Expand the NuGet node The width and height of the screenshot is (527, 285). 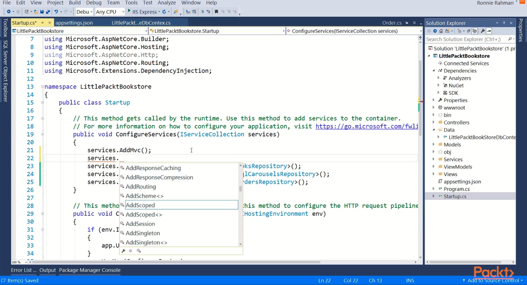[x=438, y=85]
